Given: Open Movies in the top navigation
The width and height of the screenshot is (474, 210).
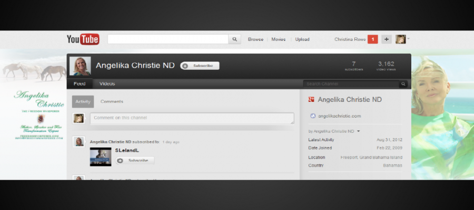Looking at the screenshot, I should [279, 39].
